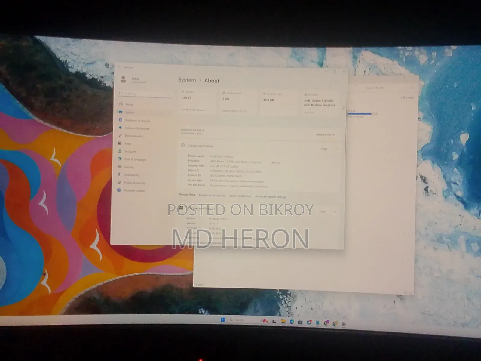Click the Windows logo beside Windows specifications
This screenshot has width=481, height=361.
[x=182, y=208]
